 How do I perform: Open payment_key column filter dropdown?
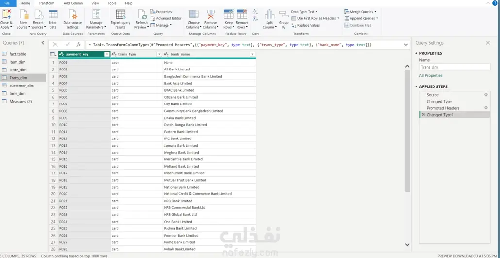pyautogui.click(x=107, y=54)
